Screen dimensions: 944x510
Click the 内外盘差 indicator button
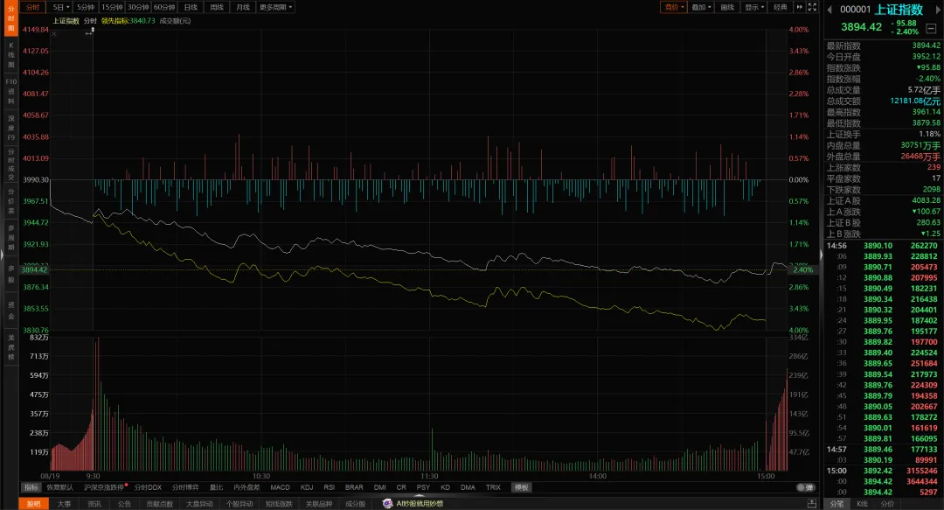pos(246,488)
